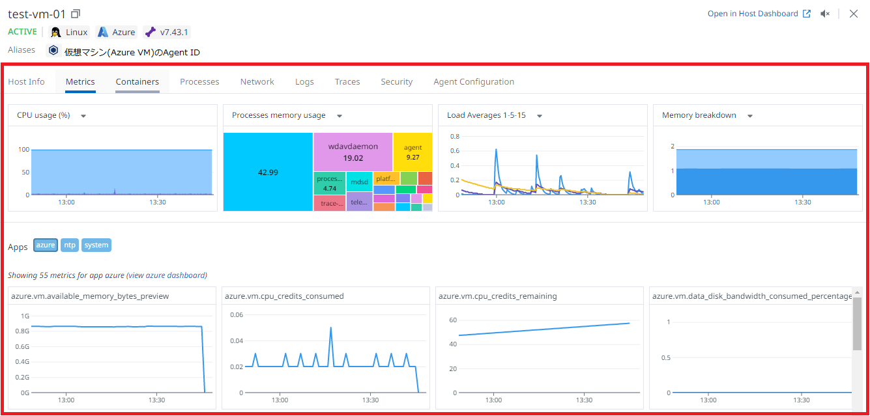
Task: Select the ntp app filter
Action: tap(70, 245)
